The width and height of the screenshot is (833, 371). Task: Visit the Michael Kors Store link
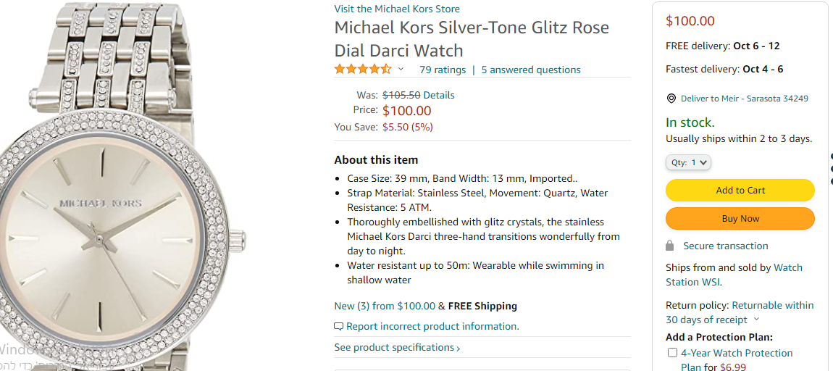click(397, 9)
